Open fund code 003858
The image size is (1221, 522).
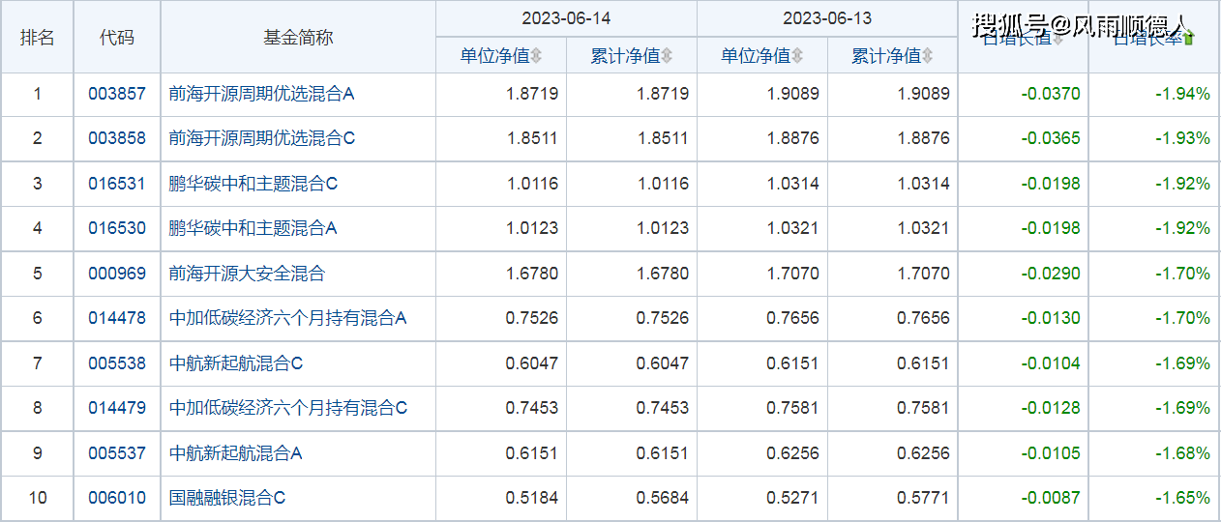pos(117,138)
